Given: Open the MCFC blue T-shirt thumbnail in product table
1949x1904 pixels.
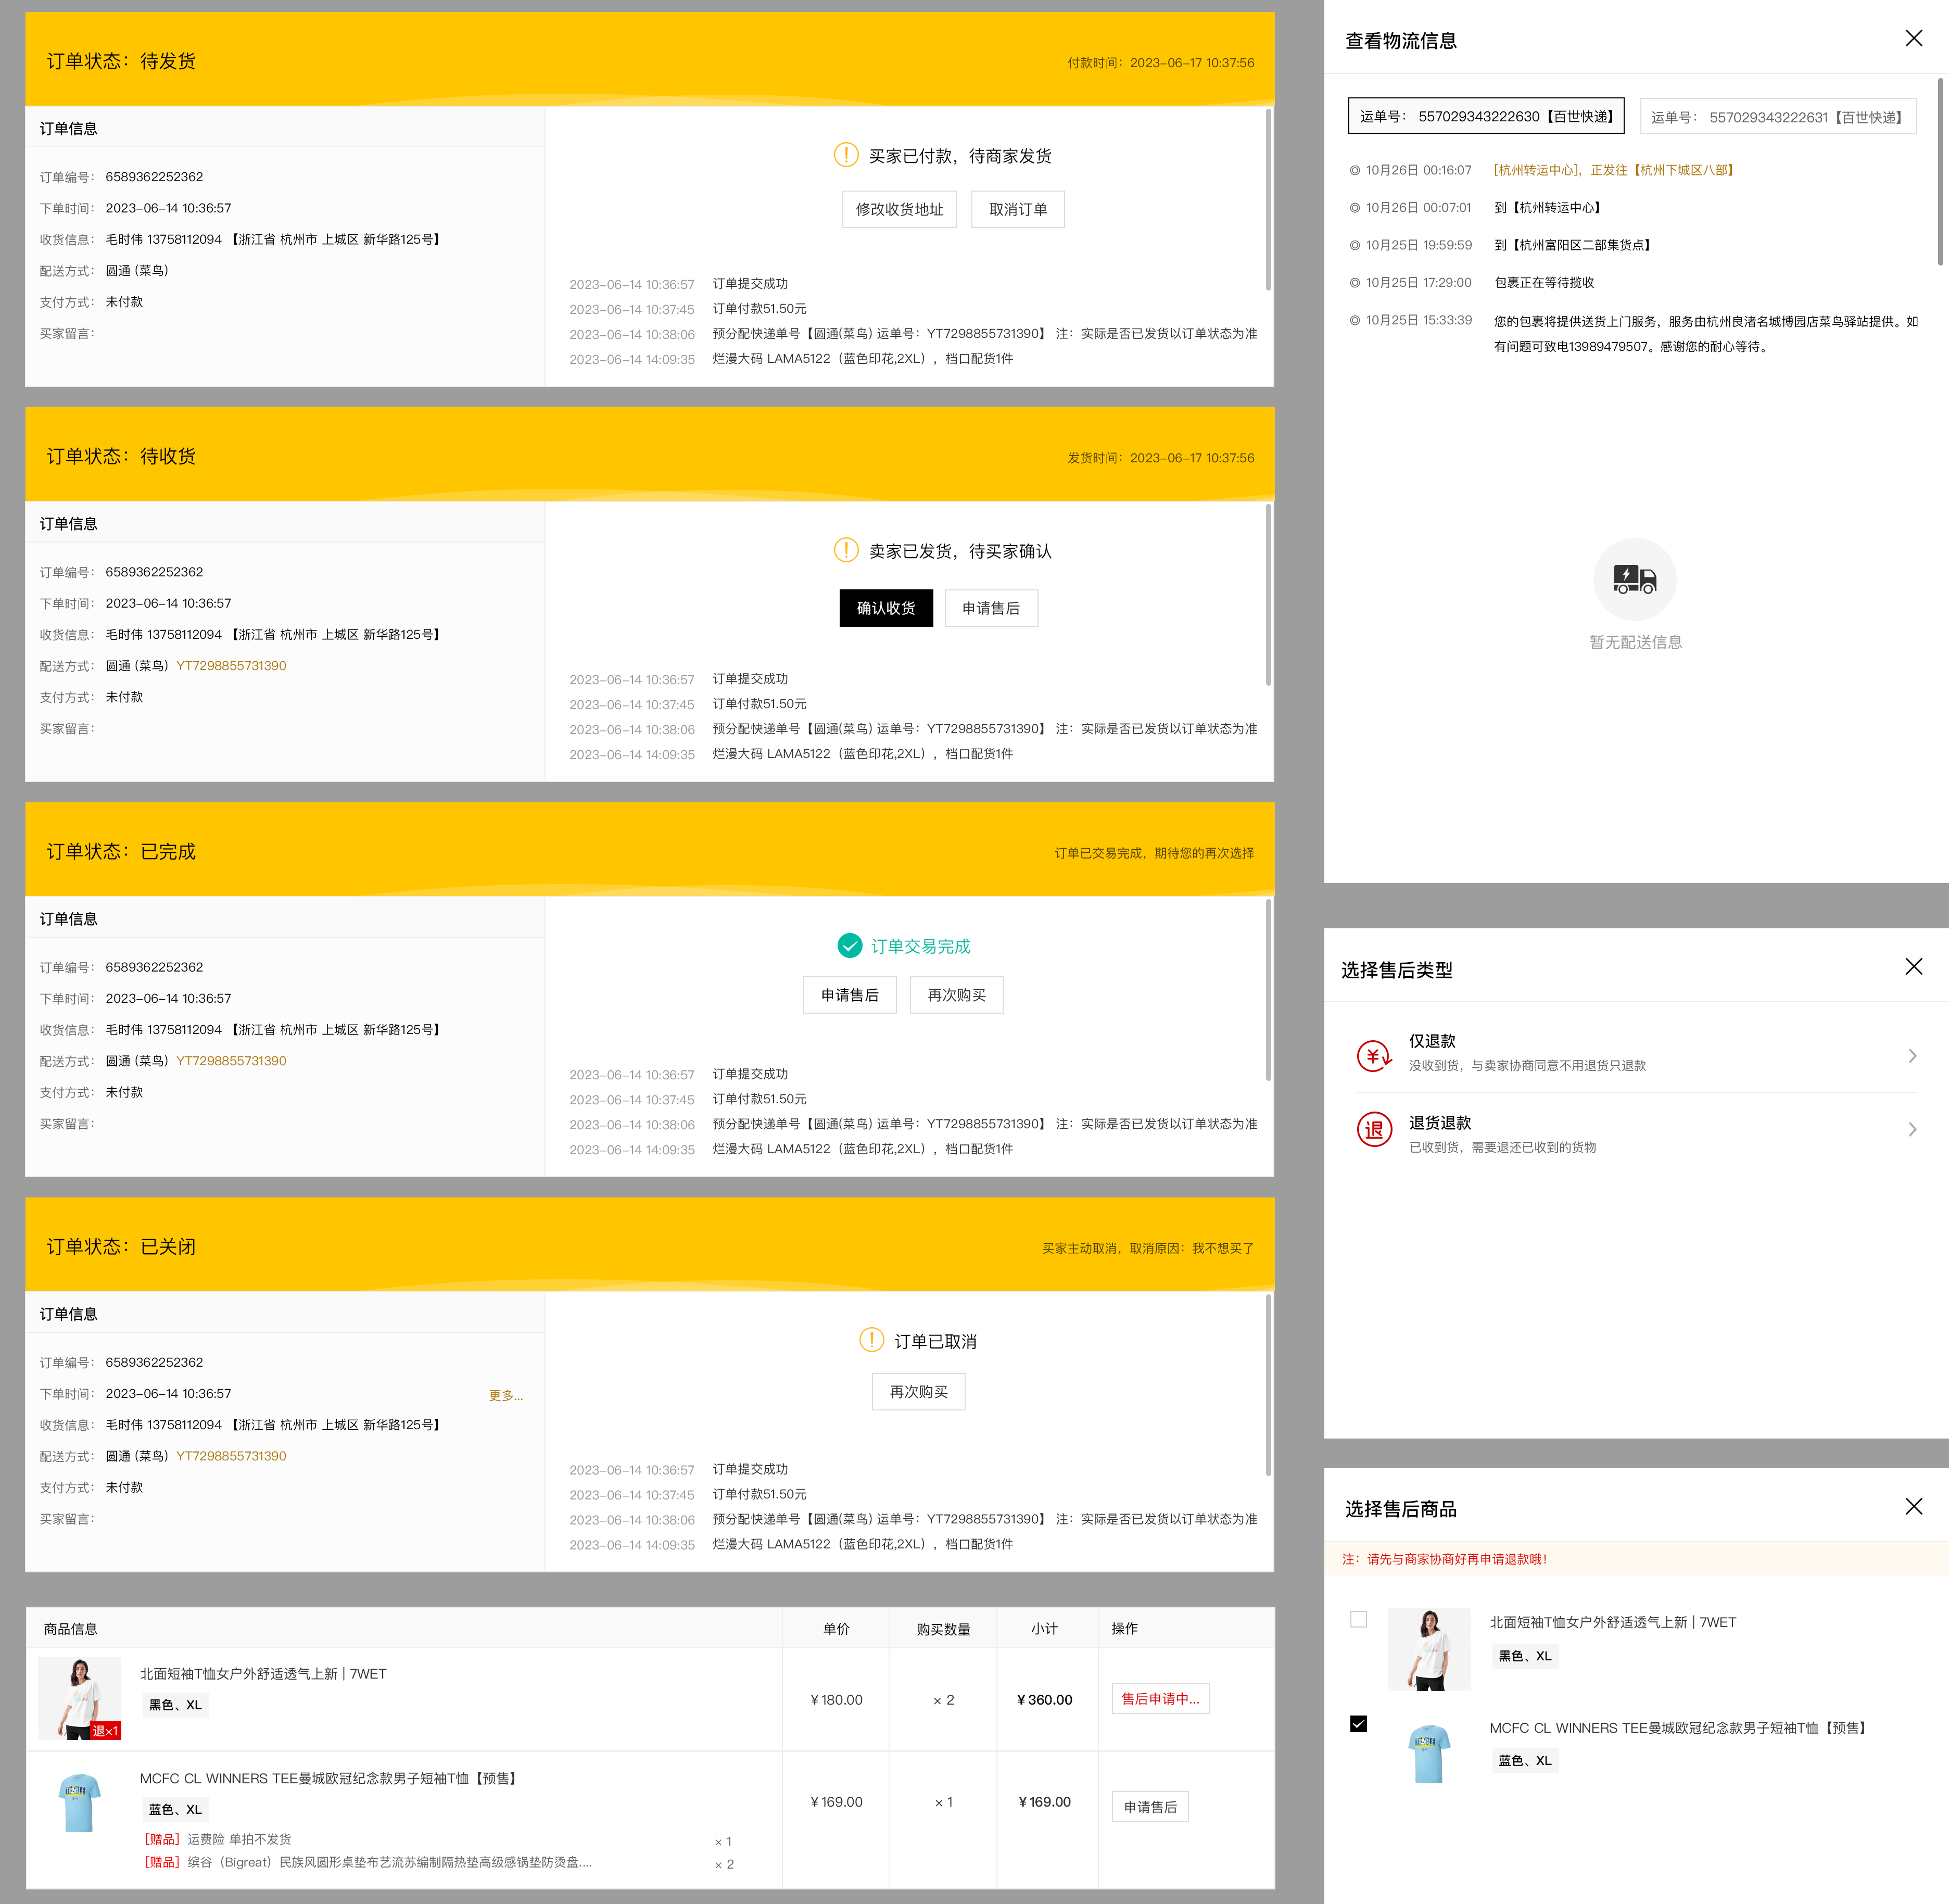Looking at the screenshot, I should [80, 1802].
